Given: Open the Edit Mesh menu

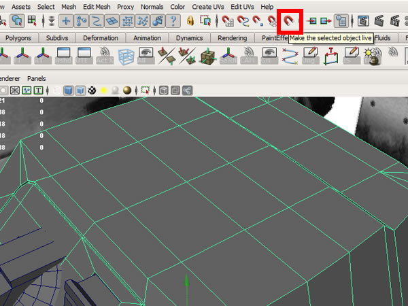Looking at the screenshot, I should click(95, 6).
